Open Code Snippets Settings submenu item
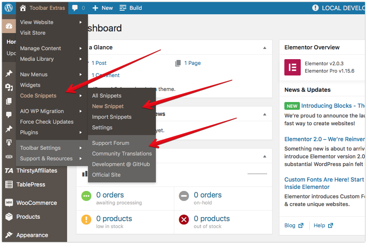Image resolution: width=367 pixels, height=244 pixels. click(x=102, y=127)
